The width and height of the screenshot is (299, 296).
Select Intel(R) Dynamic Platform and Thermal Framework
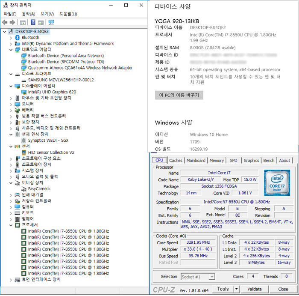(67, 44)
